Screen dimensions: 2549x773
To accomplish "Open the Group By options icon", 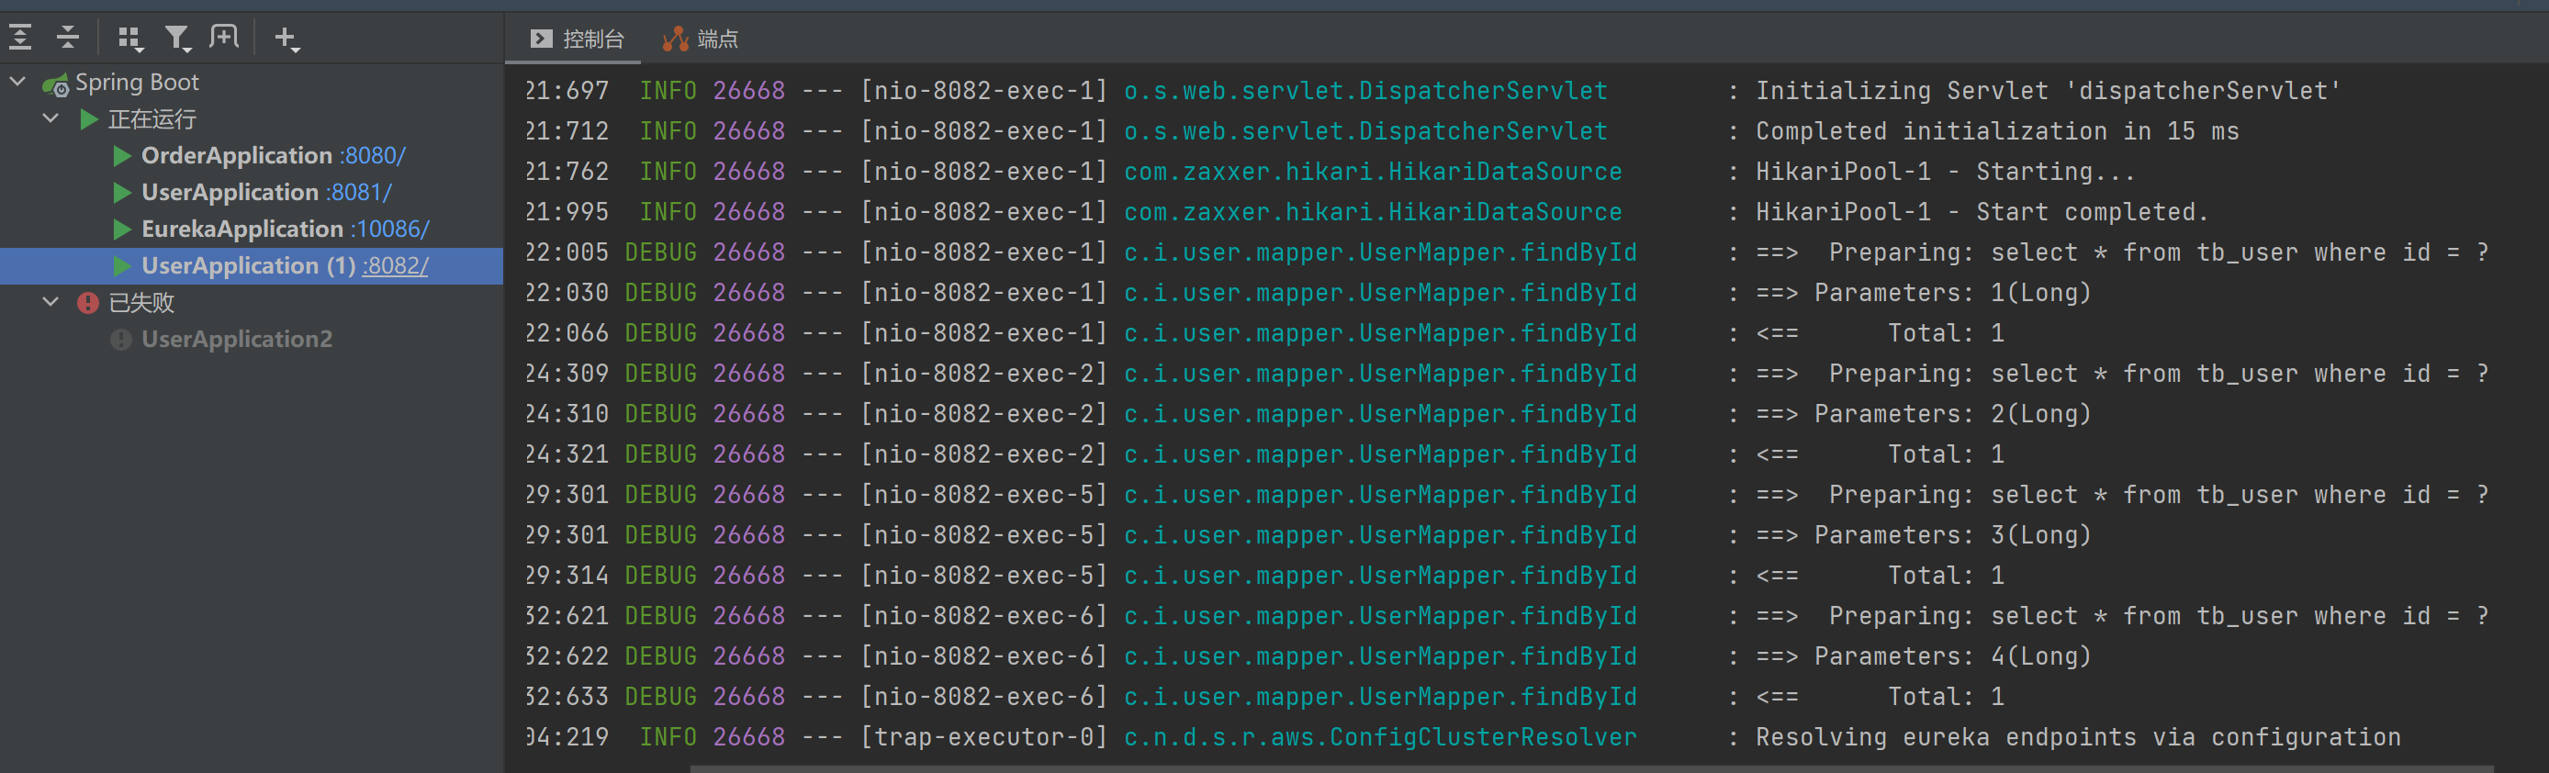I will coord(130,39).
